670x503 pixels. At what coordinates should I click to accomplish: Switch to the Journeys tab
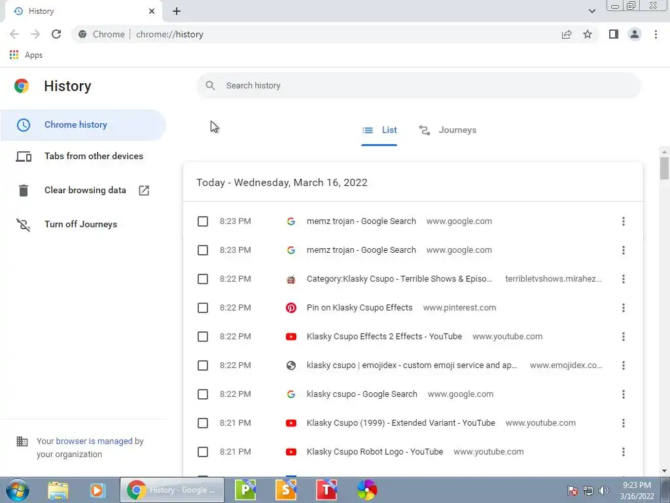448,130
